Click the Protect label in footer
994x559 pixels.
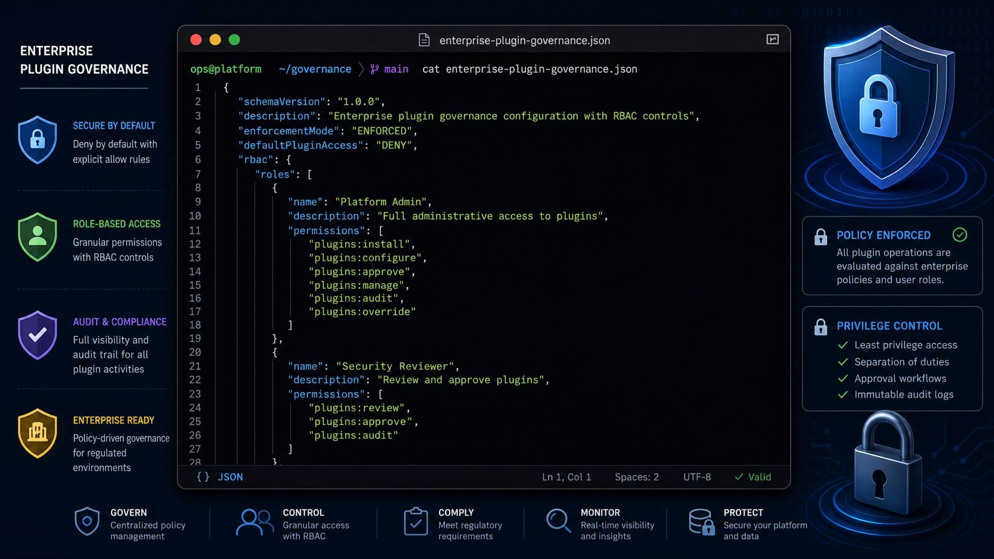743,512
